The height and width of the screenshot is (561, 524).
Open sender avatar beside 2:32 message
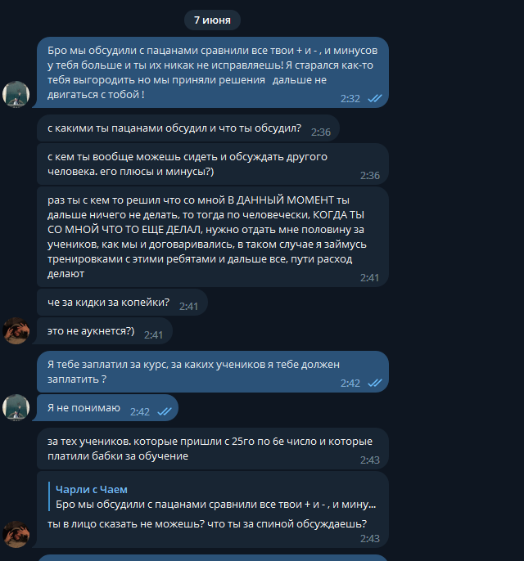[x=16, y=94]
